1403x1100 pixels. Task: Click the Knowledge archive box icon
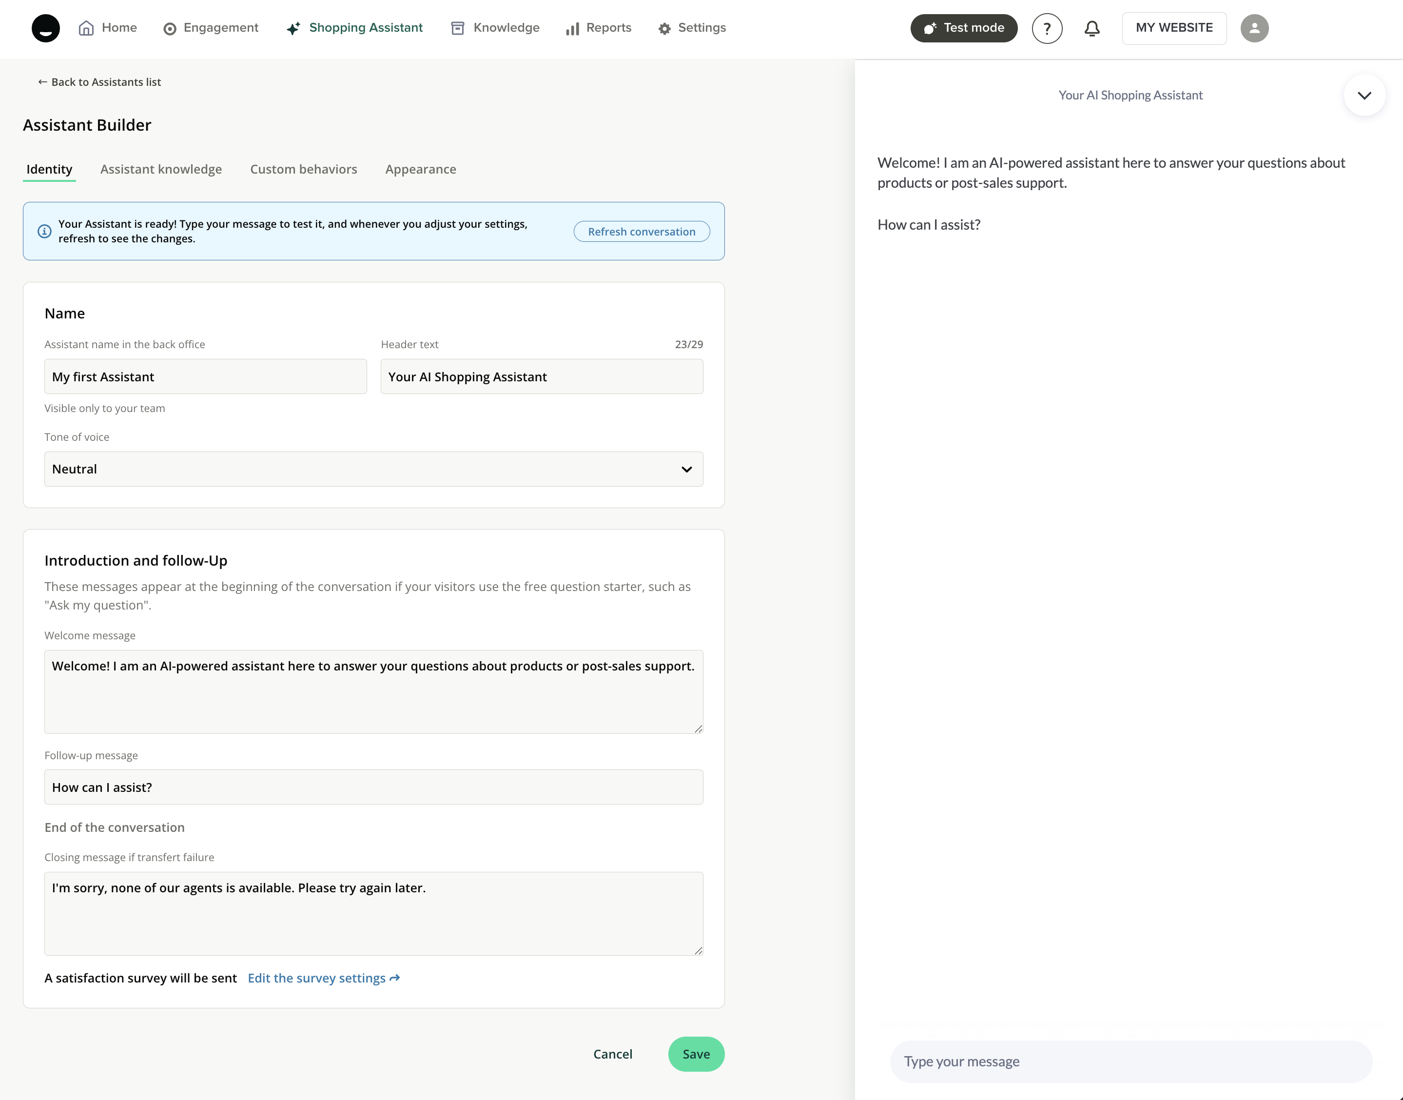pyautogui.click(x=458, y=28)
